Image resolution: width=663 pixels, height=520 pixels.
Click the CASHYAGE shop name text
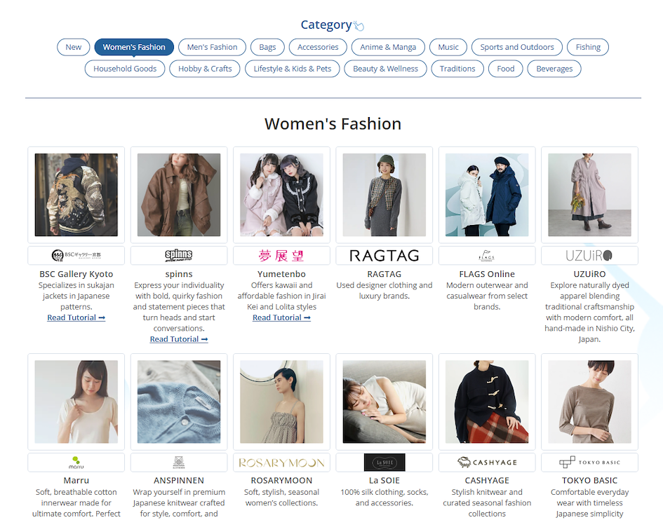(x=487, y=481)
